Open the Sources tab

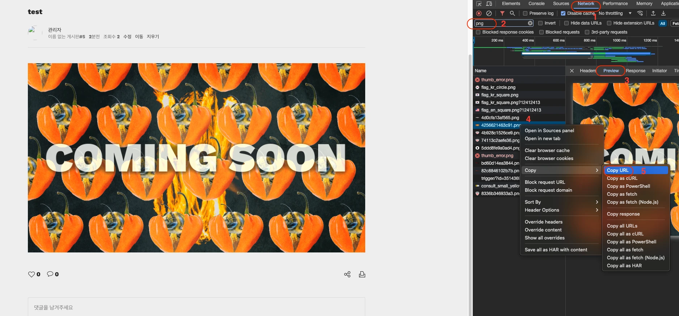click(561, 4)
